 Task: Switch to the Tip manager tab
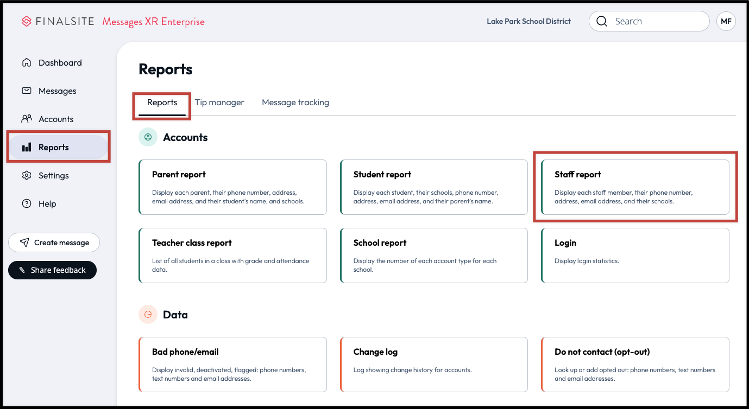219,103
